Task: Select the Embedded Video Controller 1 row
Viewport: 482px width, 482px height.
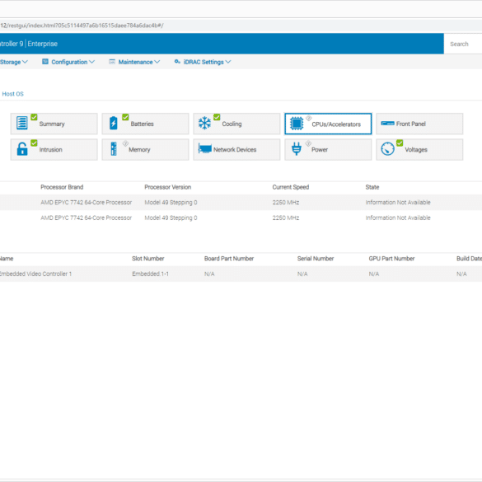Action: click(241, 274)
